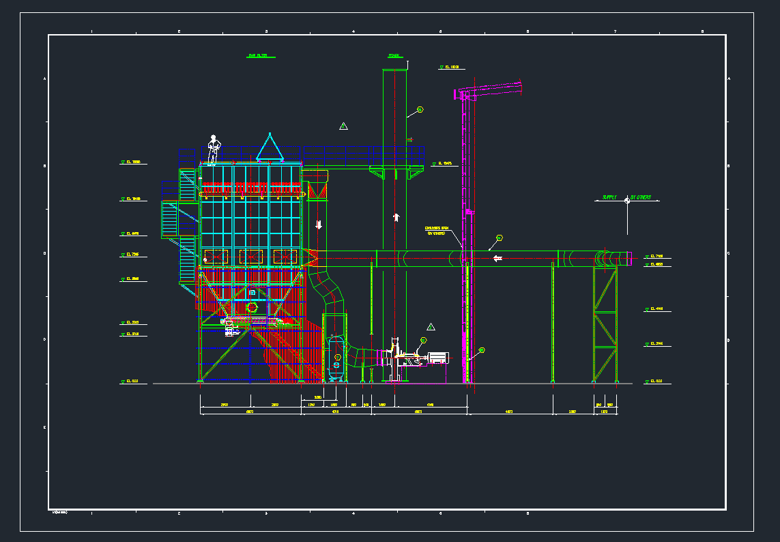Viewport: 780px width, 542px height.
Task: Select the topmost elevation marker above the magenta ladder
Action: 451,68
